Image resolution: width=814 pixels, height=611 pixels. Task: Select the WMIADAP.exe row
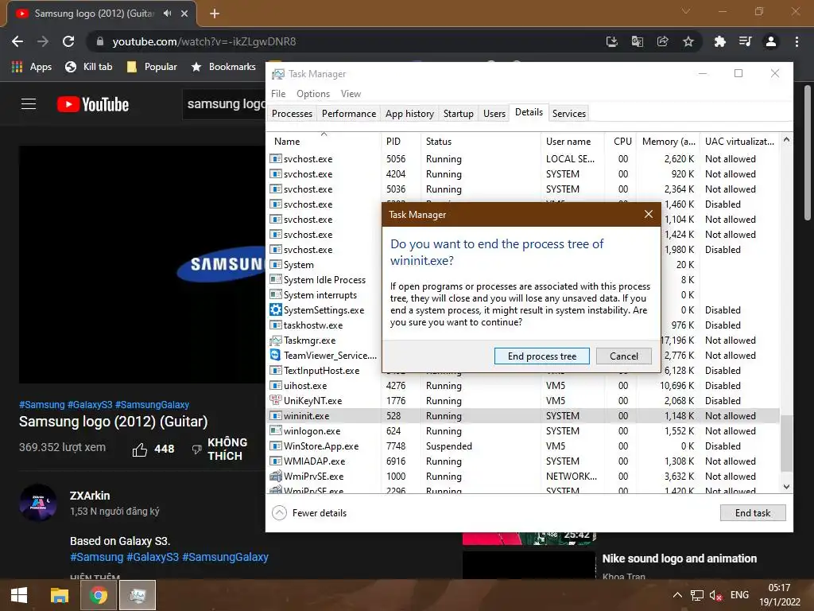click(523, 461)
